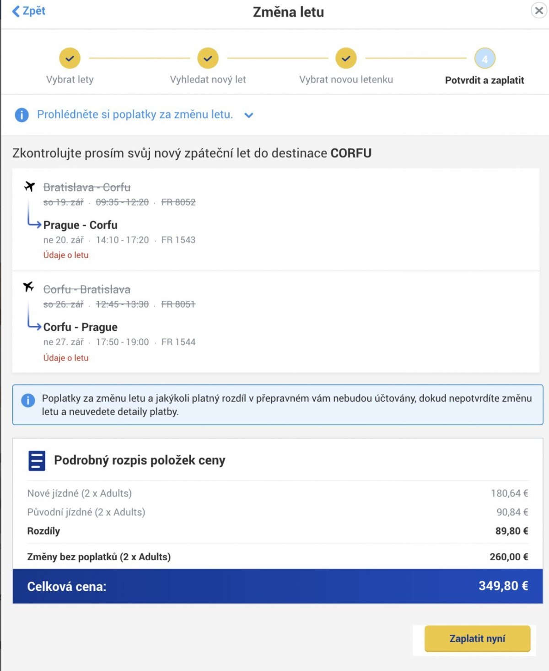
Task: Click step 4 circle Potvrdit a zaplatit
Action: pyautogui.click(x=484, y=59)
